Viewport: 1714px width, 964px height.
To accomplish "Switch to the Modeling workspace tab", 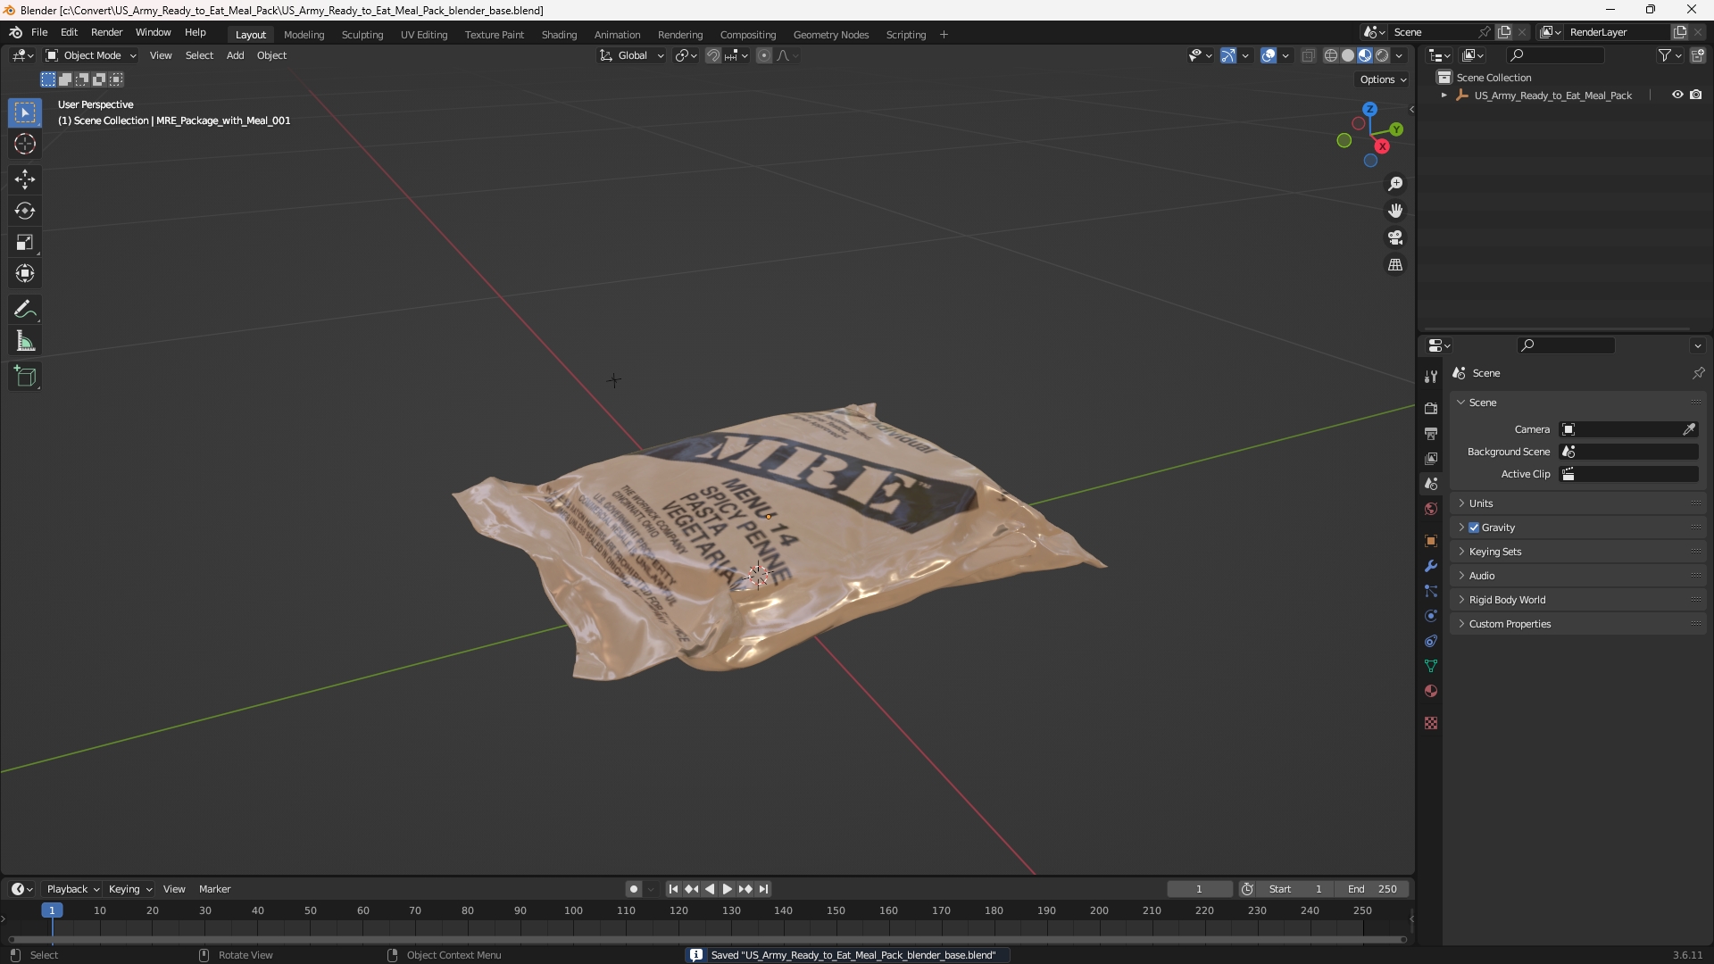I will (x=304, y=35).
